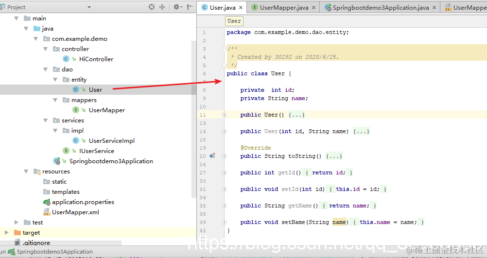Viewport: 487px width, 258px height.
Task: Expand folded toString method at line 20
Action: [x=224, y=156]
